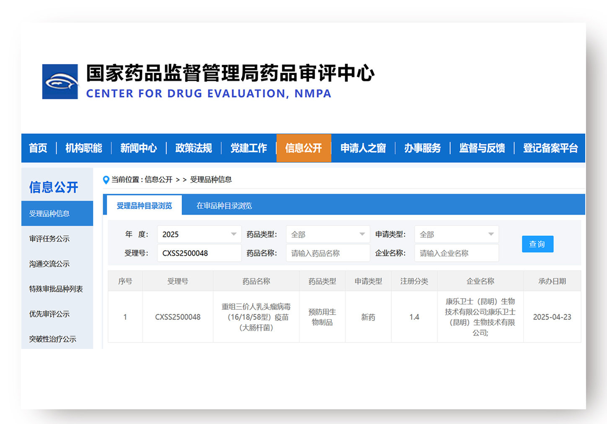Screen dimensions: 607x424
Task: Open the 年度 2025 year dropdown
Action: pyautogui.click(x=199, y=234)
